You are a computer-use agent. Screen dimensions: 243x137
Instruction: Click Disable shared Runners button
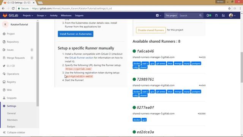[151, 30]
